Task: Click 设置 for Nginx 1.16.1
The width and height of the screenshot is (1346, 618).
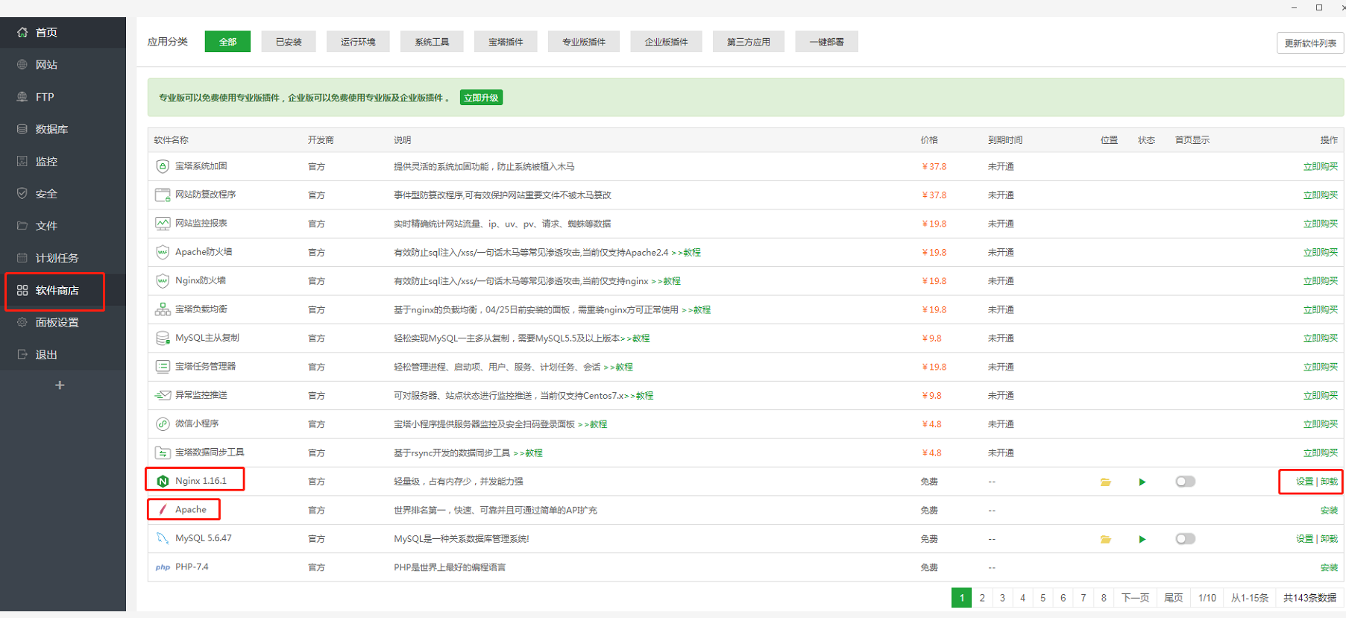Action: 1304,482
